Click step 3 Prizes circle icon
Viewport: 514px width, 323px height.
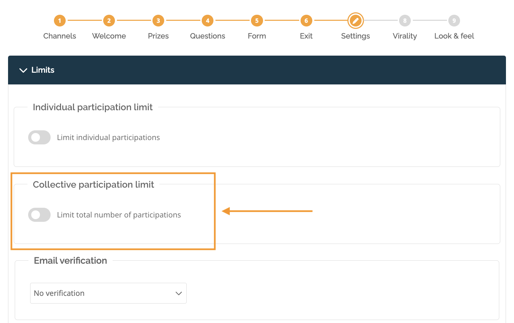click(158, 21)
